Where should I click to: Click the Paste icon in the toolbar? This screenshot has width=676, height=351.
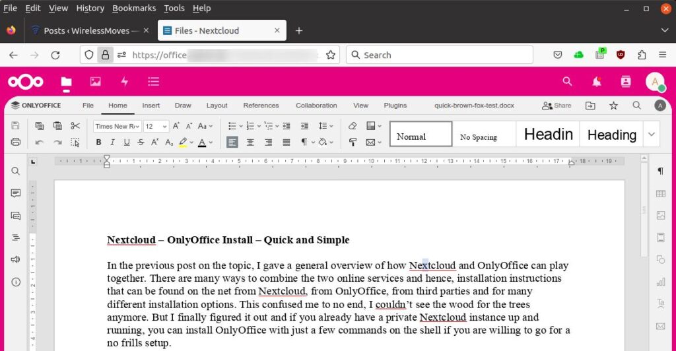(x=57, y=126)
